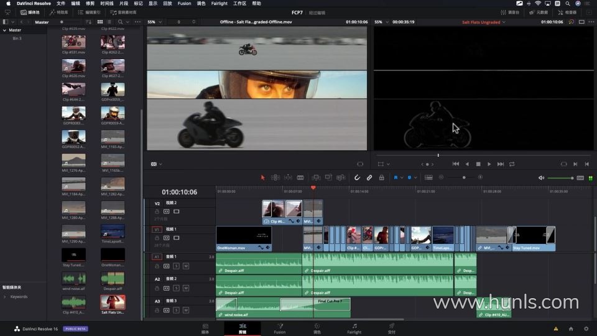Activate the blade edit mode tool

[300, 177]
